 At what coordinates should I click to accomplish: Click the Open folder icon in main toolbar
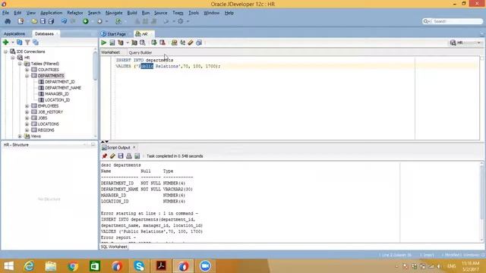click(x=34, y=21)
